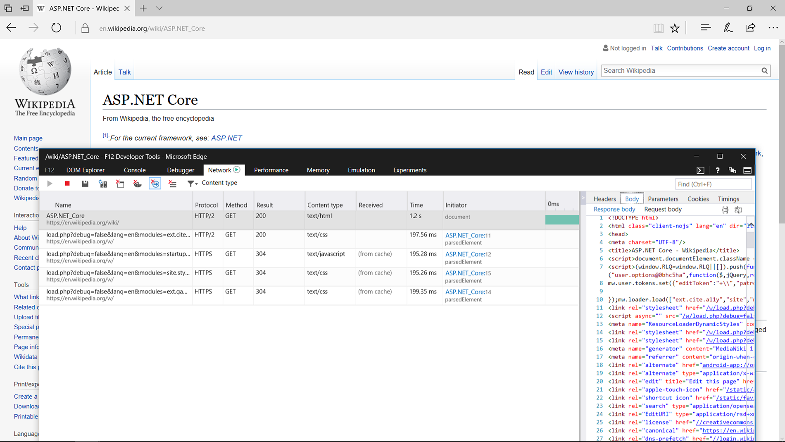Image resolution: width=785 pixels, height=442 pixels.
Task: Export network traffic with the save icon
Action: pos(85,184)
